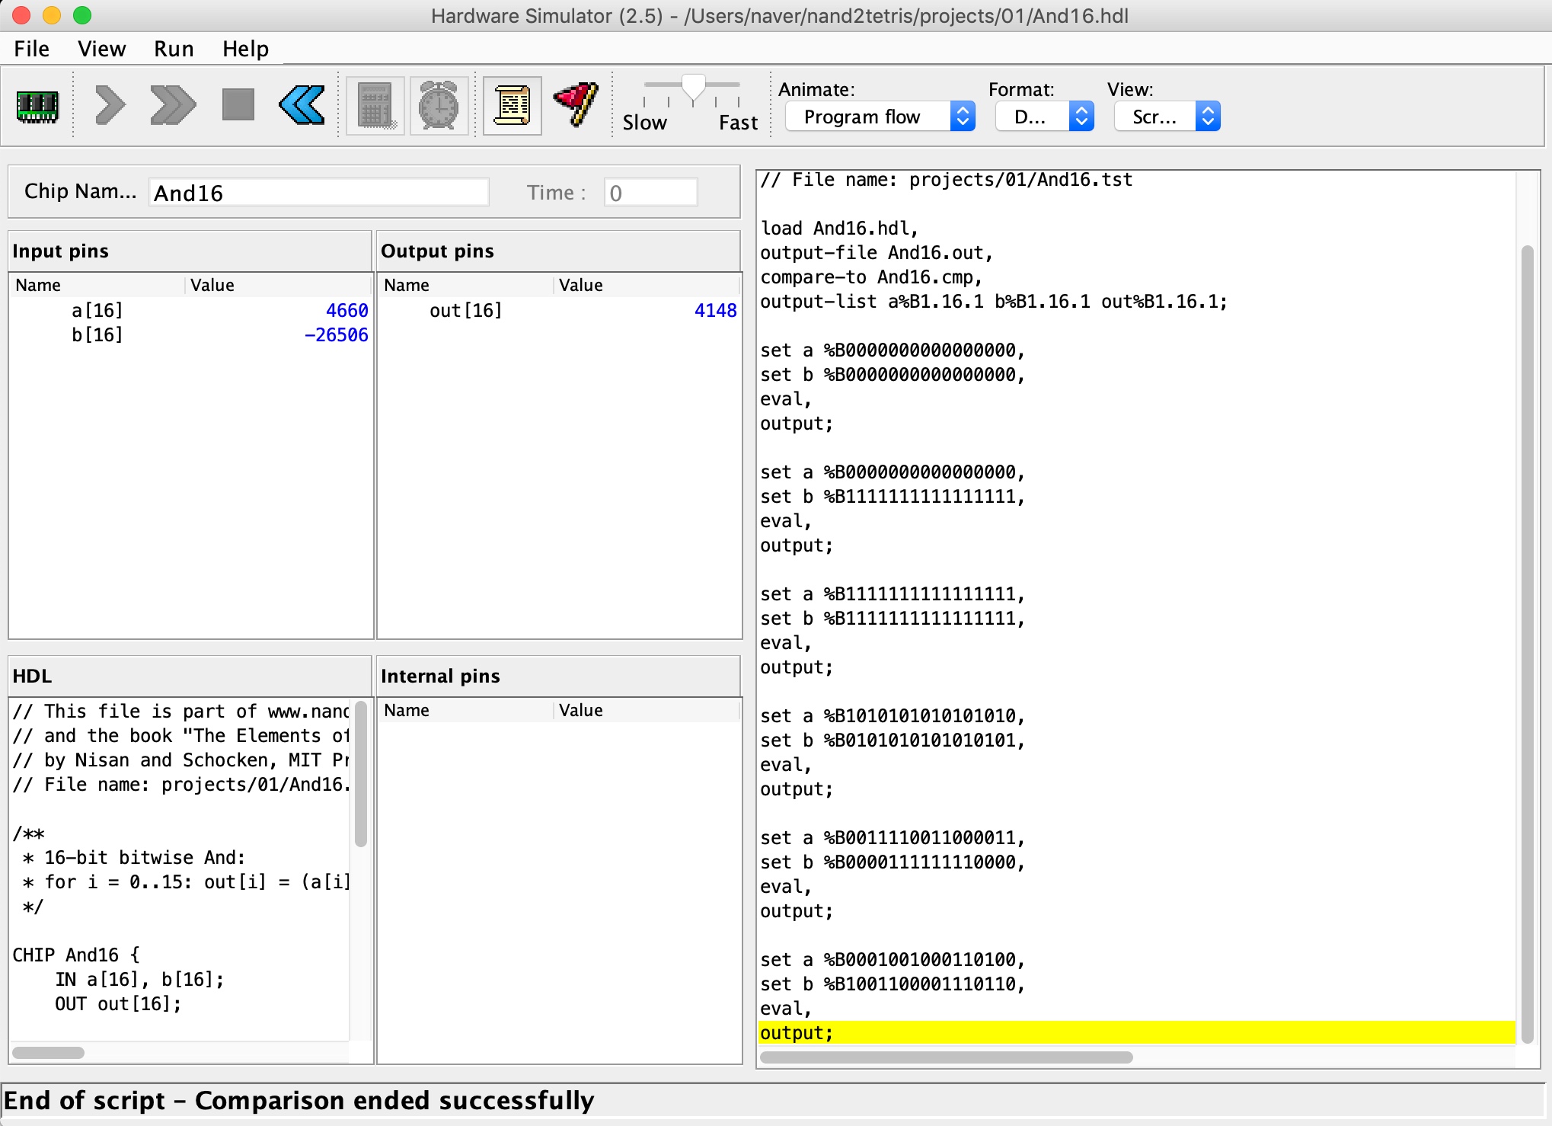This screenshot has height=1126, width=1552.
Task: Click the 'load And16.hdl,' script line
Action: (x=839, y=229)
